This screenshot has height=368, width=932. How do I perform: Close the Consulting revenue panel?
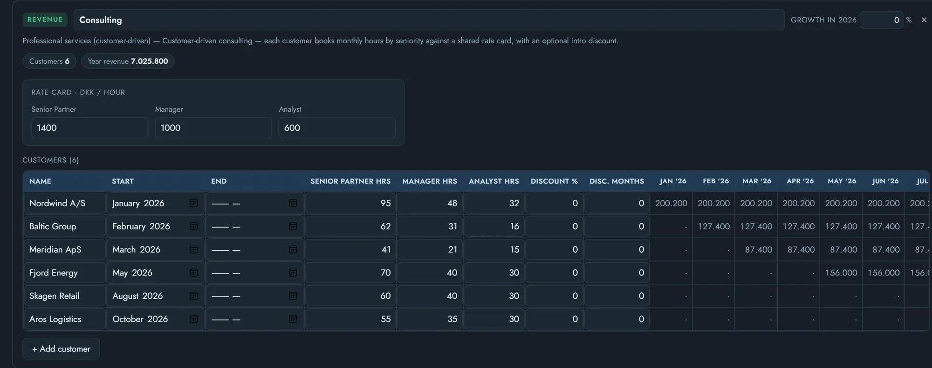pyautogui.click(x=924, y=20)
